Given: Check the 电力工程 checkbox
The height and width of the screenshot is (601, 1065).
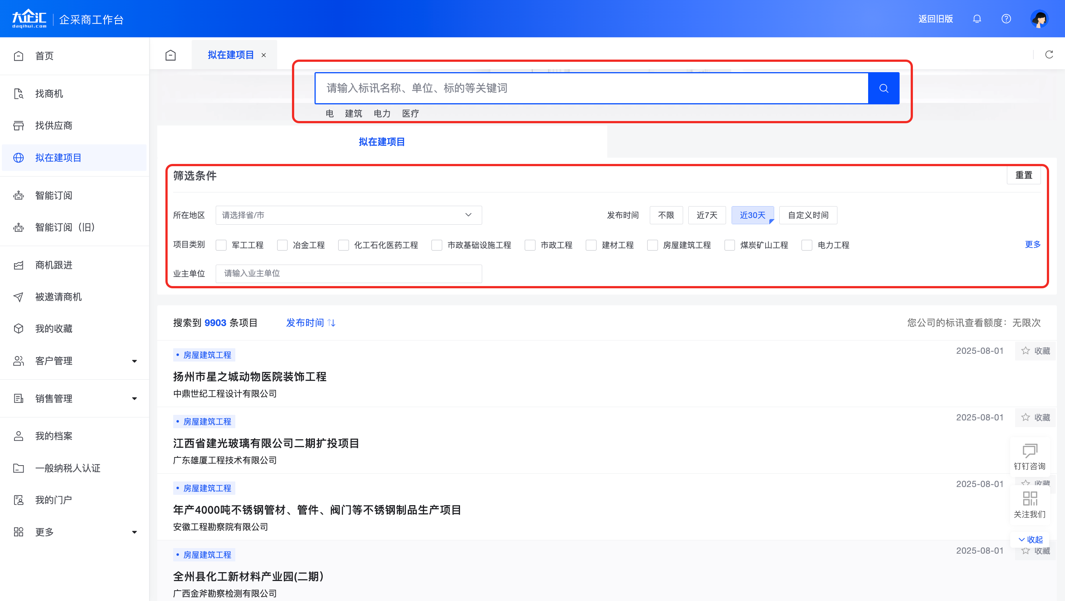Looking at the screenshot, I should point(807,245).
